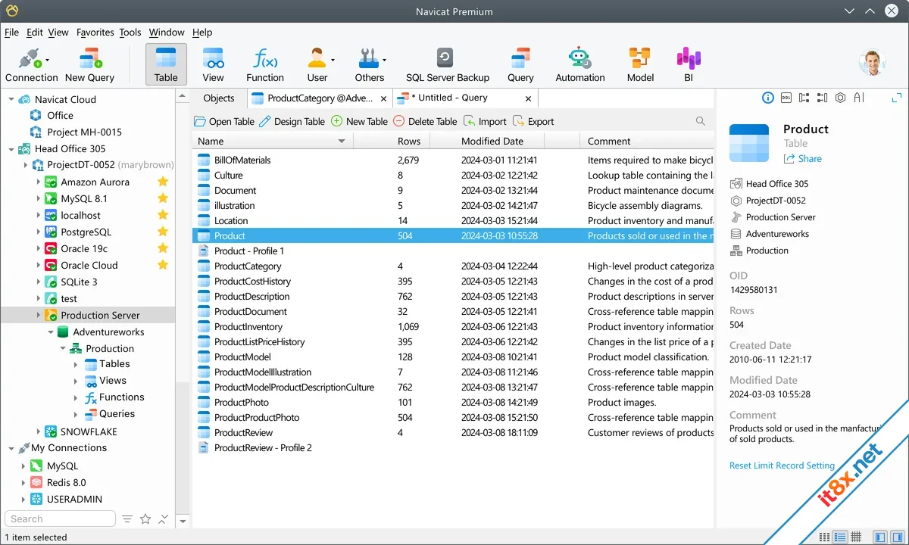Click Design Table button
This screenshot has height=545, width=909.
(x=292, y=121)
